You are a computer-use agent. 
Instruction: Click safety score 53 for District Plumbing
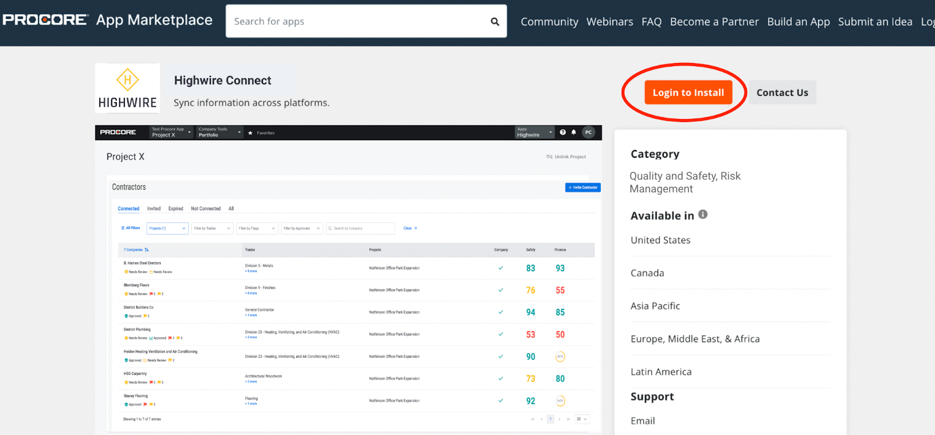pyautogui.click(x=531, y=335)
